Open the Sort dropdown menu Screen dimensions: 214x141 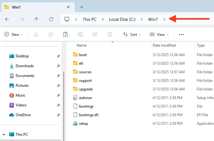(132, 35)
